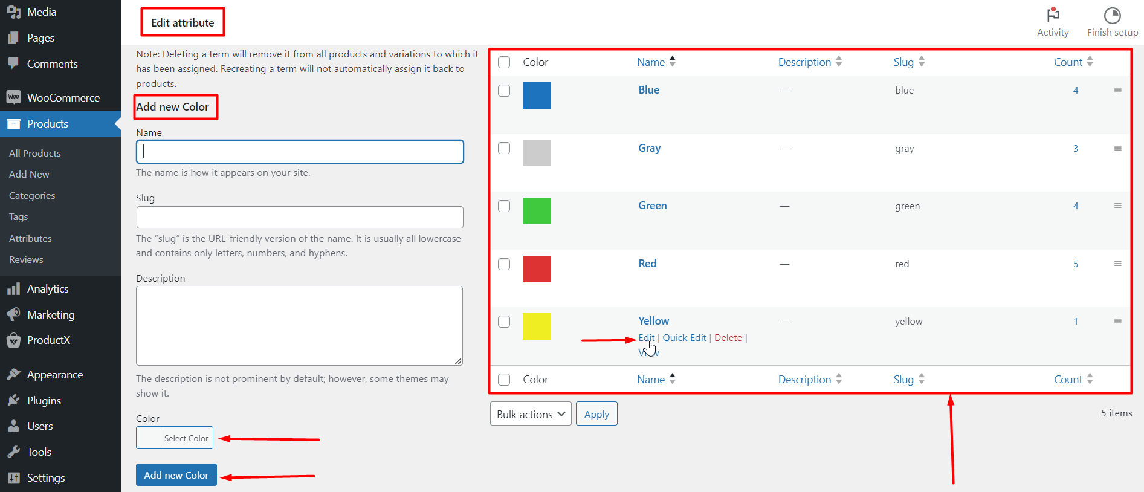Sort by Slug in the footer row

tap(909, 379)
